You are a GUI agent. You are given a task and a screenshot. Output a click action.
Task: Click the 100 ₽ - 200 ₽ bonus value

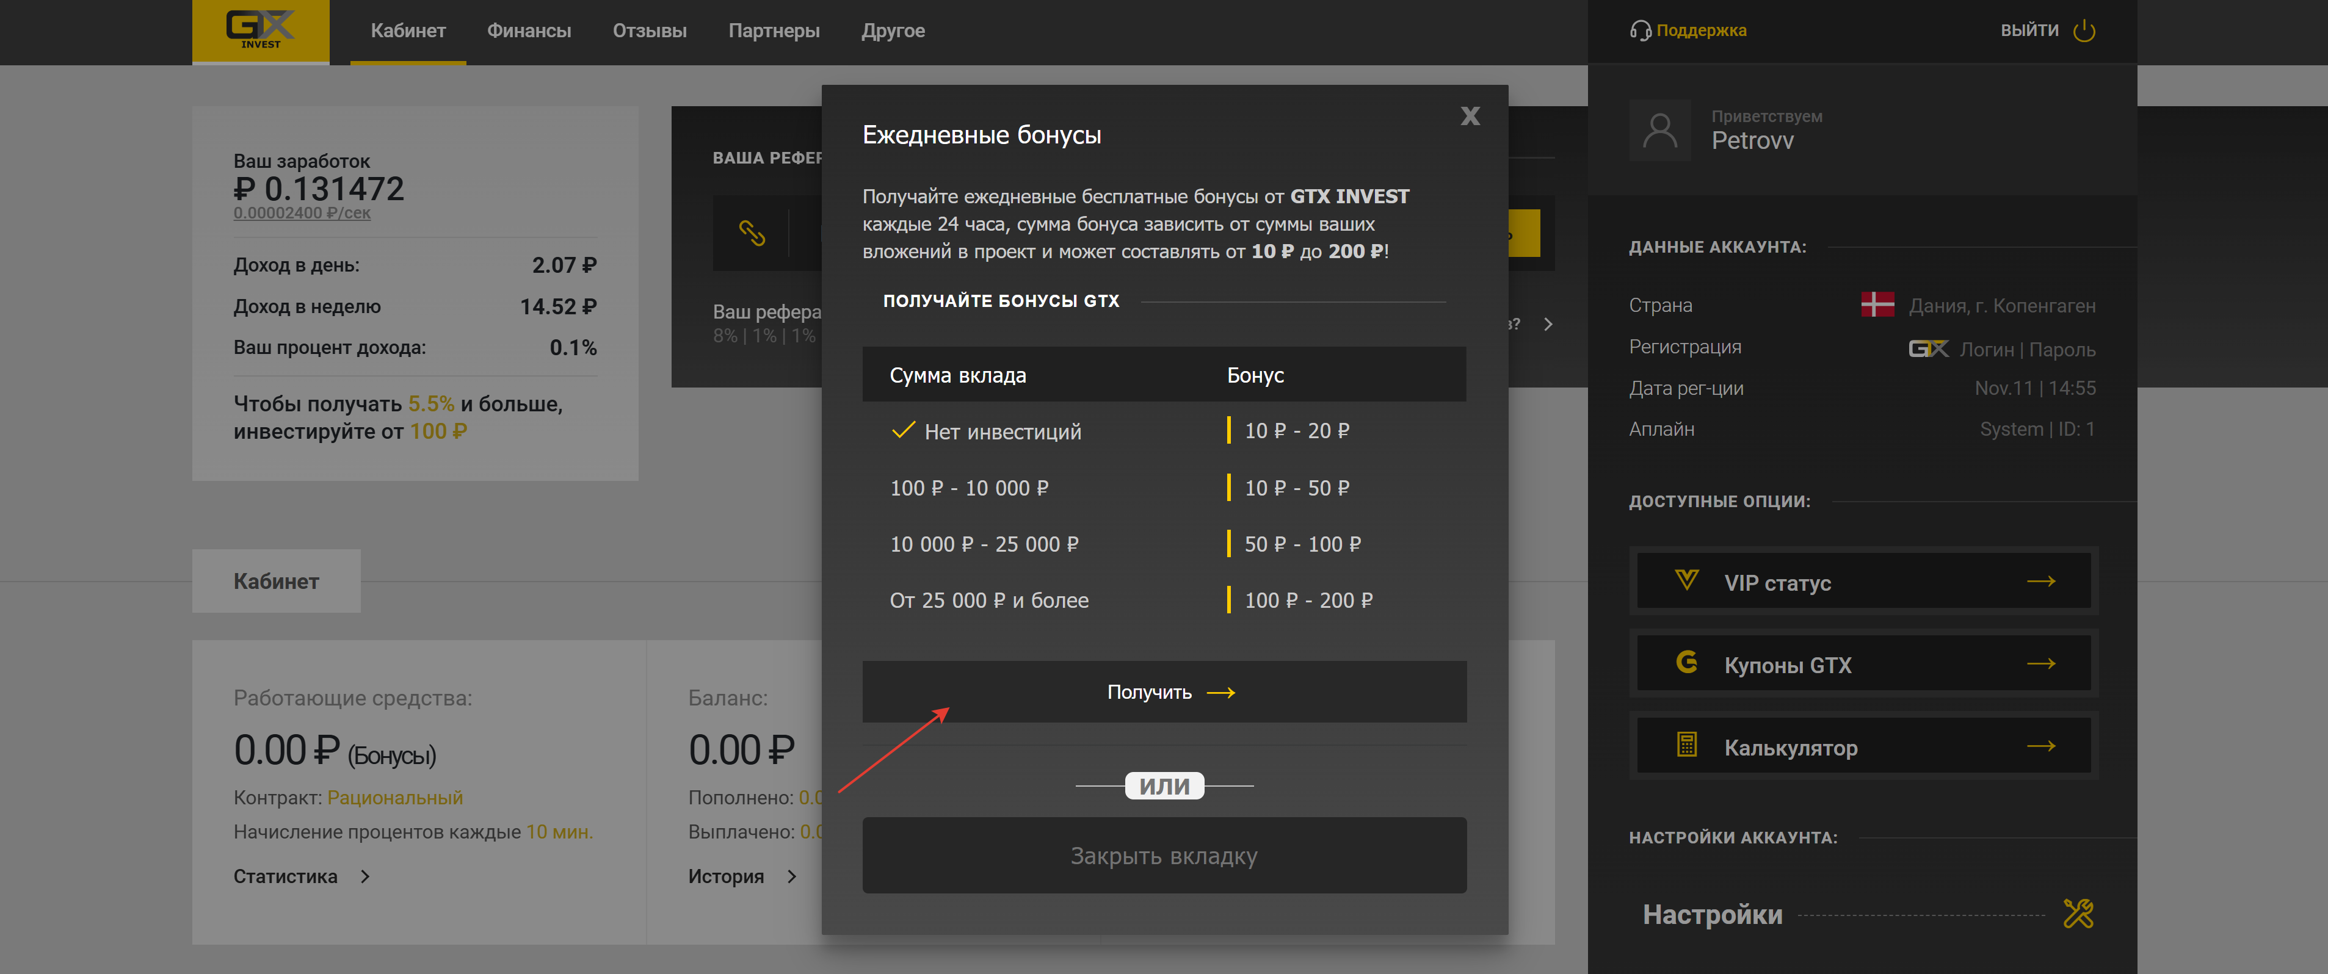[1308, 600]
